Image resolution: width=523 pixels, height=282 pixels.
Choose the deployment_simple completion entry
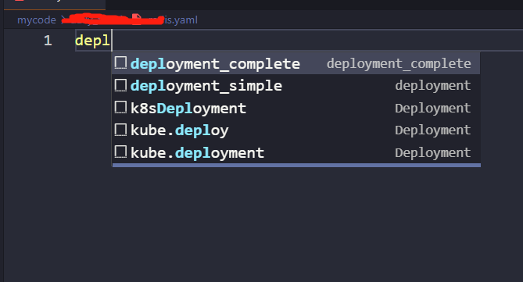pos(296,86)
